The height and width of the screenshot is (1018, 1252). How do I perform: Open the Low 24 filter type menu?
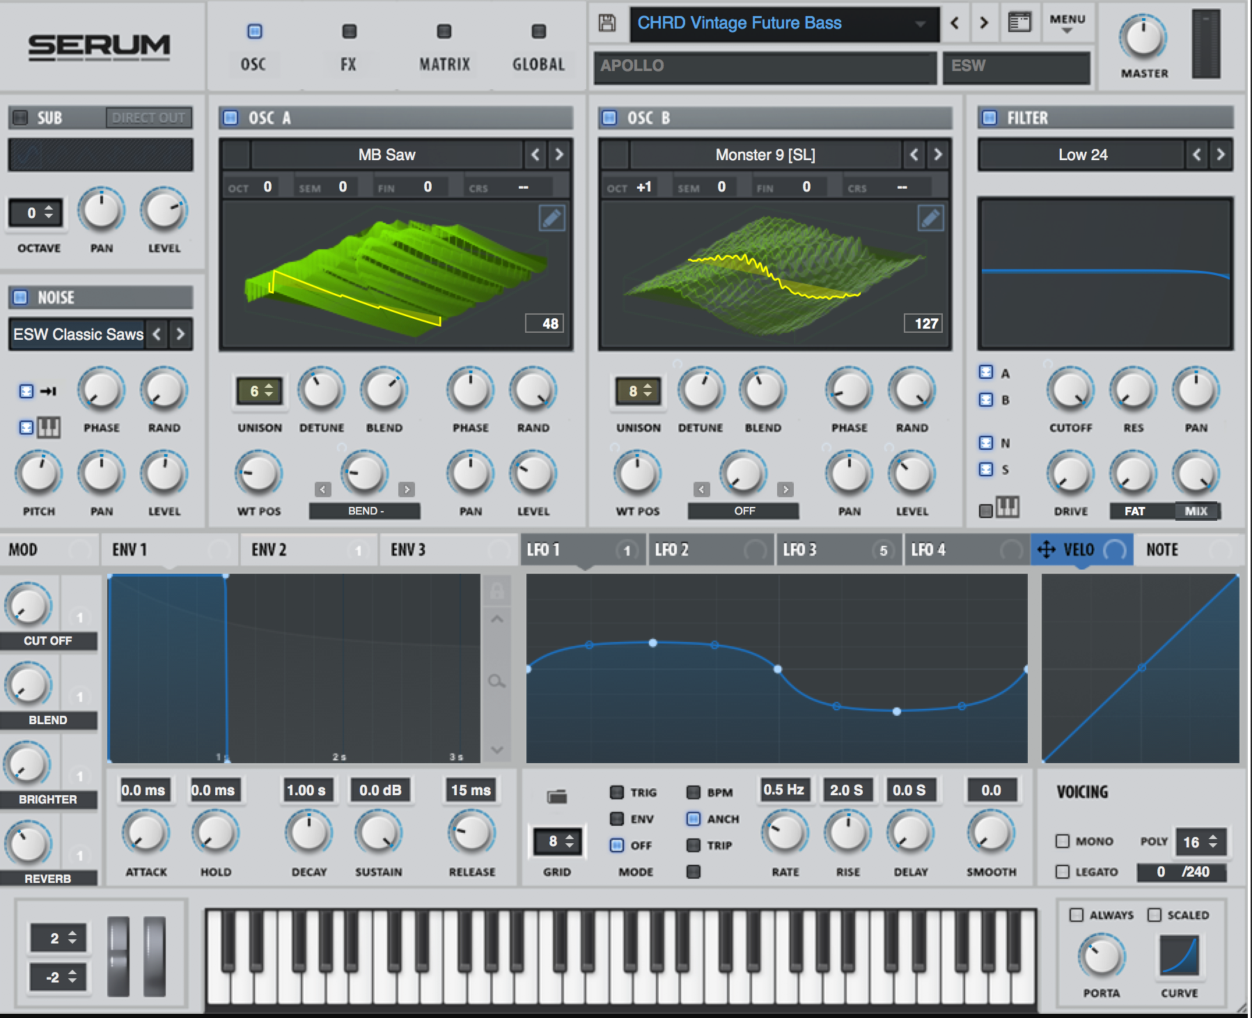pos(1082,155)
